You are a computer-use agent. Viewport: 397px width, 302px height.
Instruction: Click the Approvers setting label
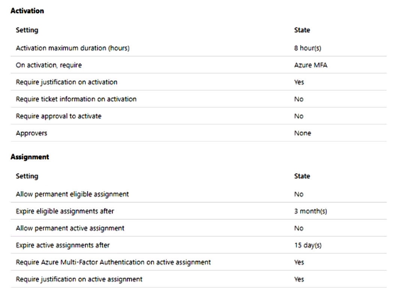[x=32, y=133]
